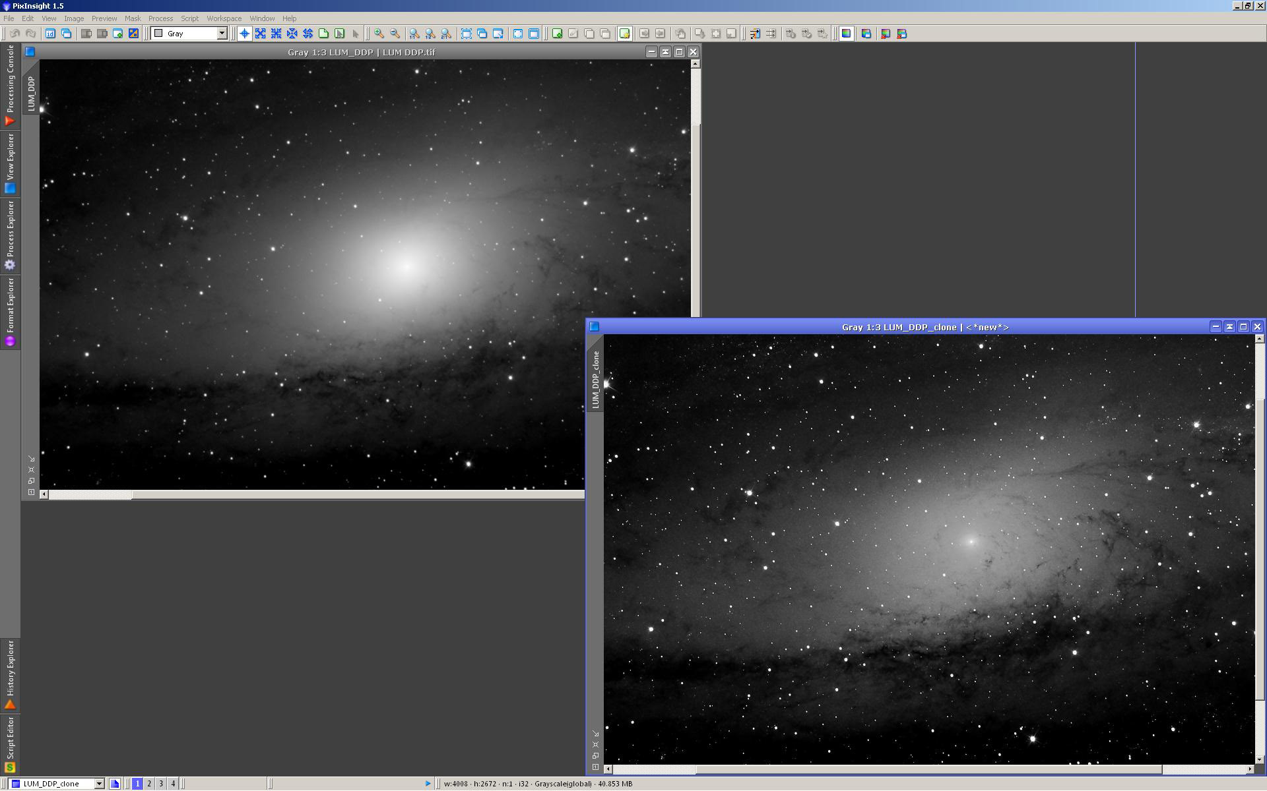Viewport: 1267px width, 791px height.
Task: Switch to workspace 4
Action: [x=173, y=784]
